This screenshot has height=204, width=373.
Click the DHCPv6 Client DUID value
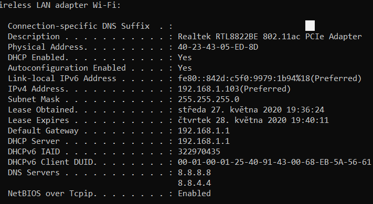pos(274,162)
